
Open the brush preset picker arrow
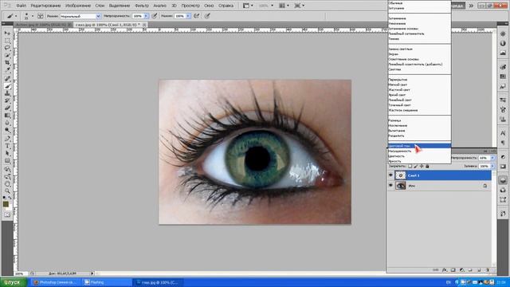(x=32, y=16)
